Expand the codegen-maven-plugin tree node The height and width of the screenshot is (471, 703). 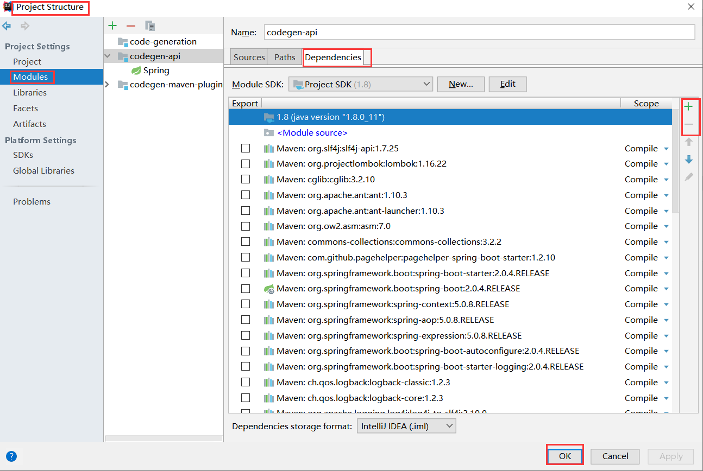click(x=107, y=85)
